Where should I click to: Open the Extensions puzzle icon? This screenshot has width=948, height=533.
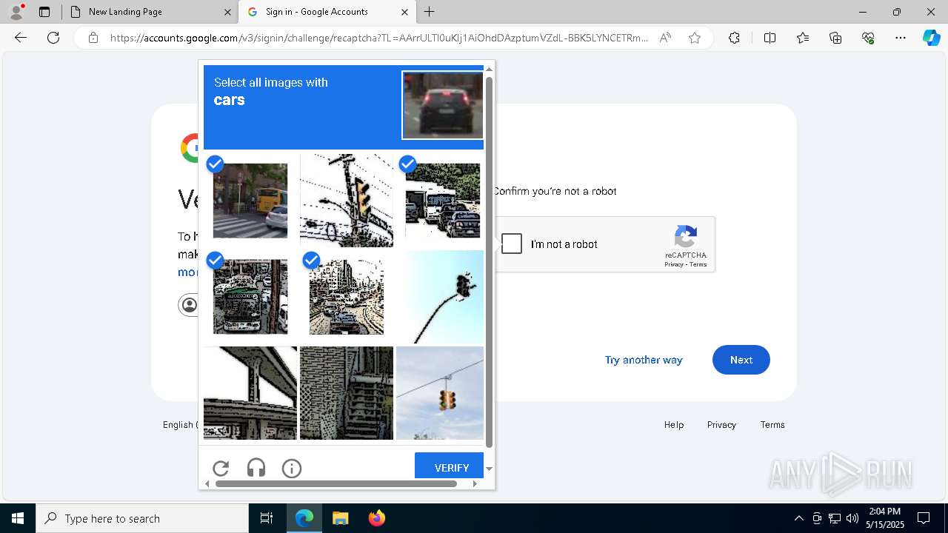[734, 38]
